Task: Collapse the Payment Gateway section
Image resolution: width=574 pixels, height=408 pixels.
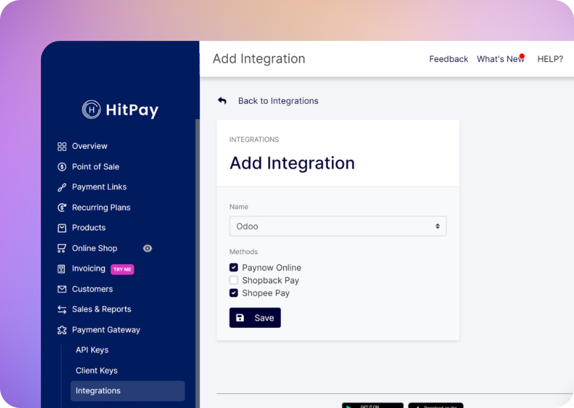Action: pyautogui.click(x=106, y=330)
